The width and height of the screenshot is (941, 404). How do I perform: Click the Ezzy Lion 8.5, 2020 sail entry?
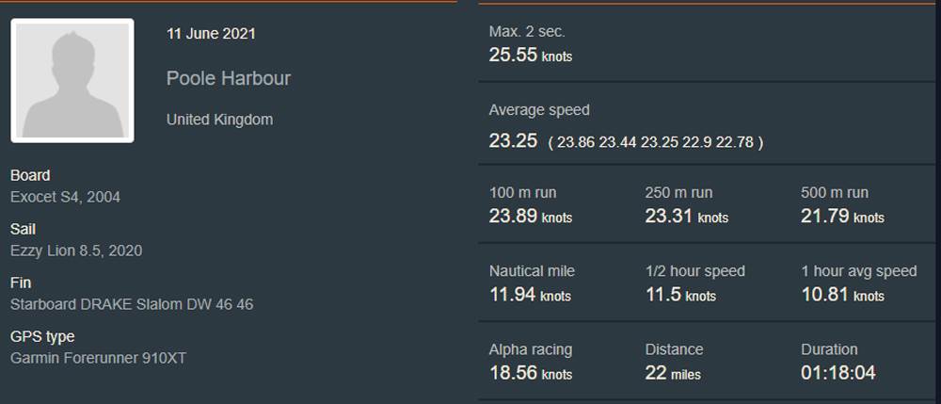(x=76, y=250)
